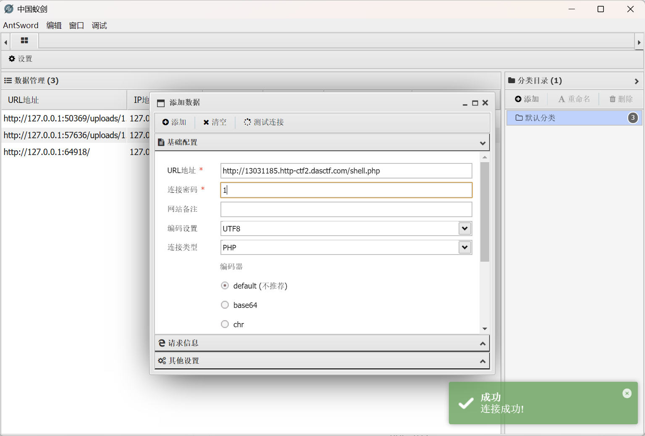
Task: Select the 127.0.0.1:50369 URL row
Action: tap(64, 118)
